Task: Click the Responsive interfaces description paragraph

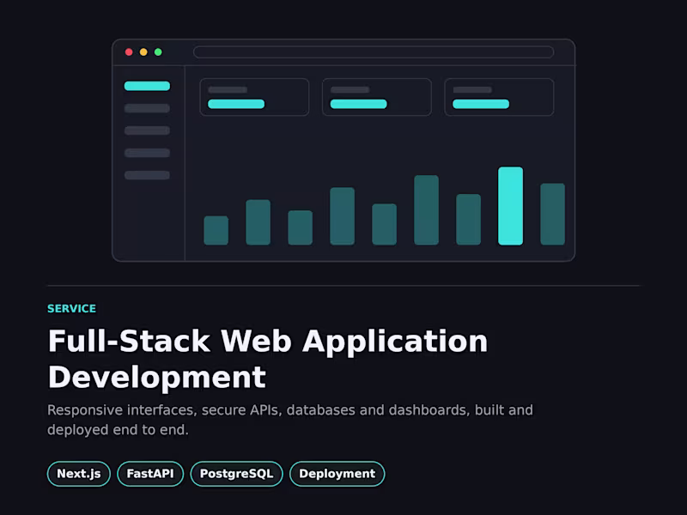Action: point(290,420)
